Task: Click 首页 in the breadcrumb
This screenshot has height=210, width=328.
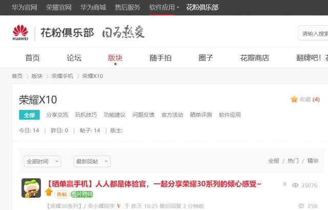Action: (x=17, y=76)
